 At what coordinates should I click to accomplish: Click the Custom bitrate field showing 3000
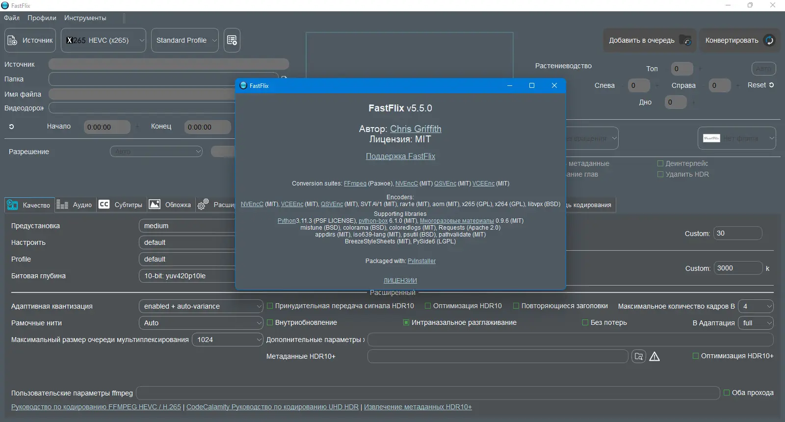738,268
